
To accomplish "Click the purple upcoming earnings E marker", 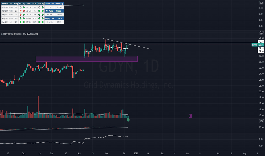I will (x=190, y=116).
